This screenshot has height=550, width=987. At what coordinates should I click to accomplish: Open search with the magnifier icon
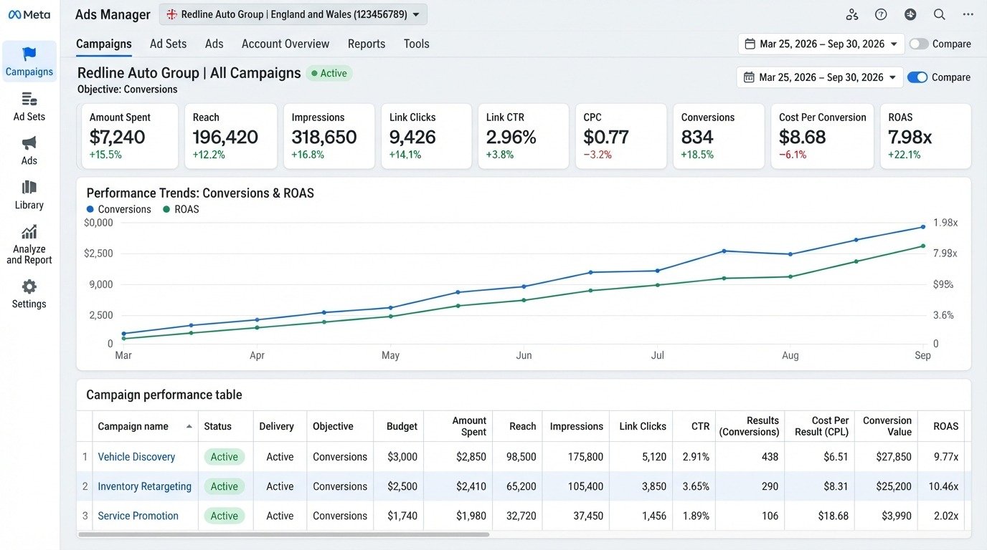pos(940,14)
